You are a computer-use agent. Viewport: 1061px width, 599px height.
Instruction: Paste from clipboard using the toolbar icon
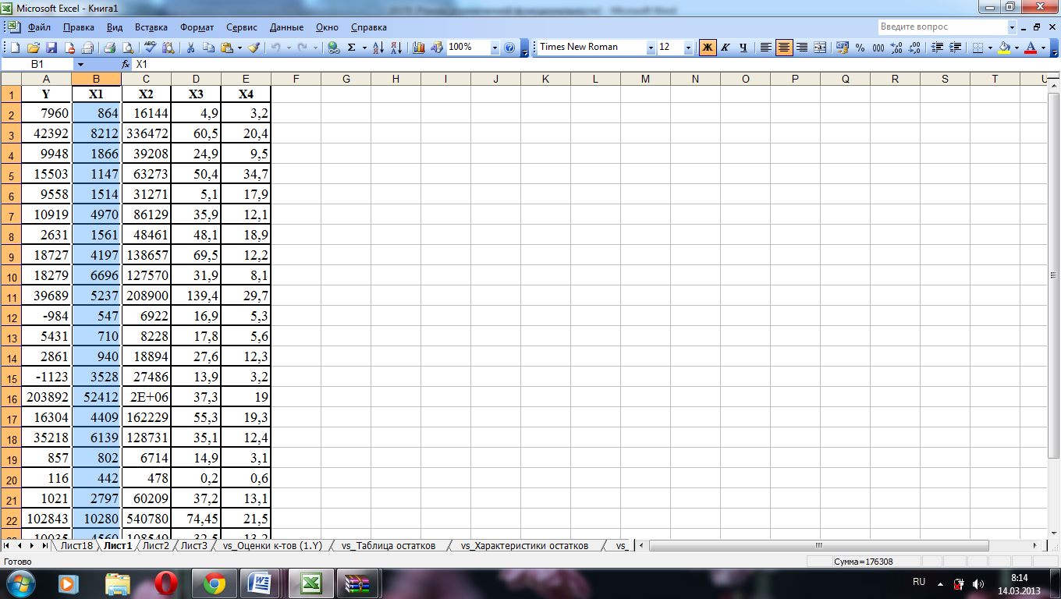pos(226,48)
